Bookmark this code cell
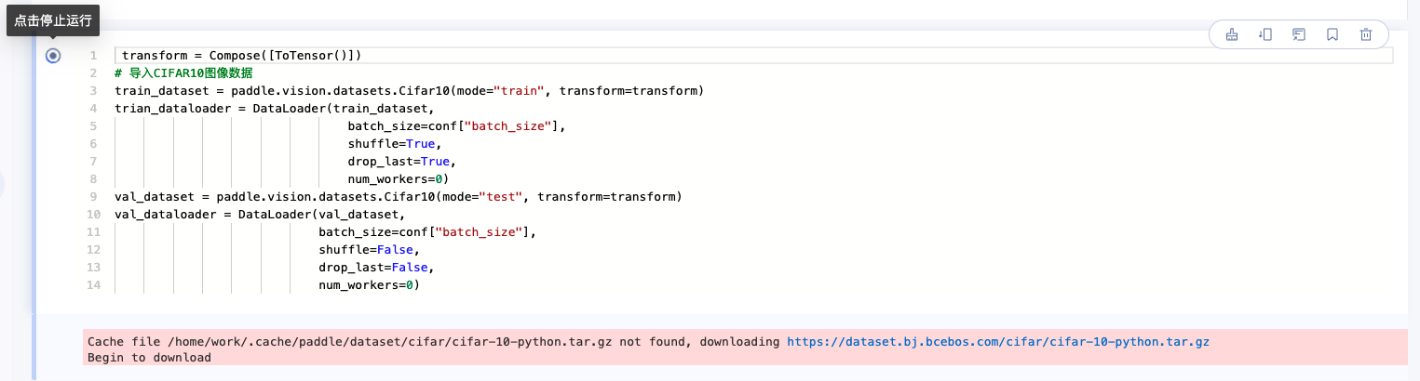The height and width of the screenshot is (381, 1420). coord(1332,34)
